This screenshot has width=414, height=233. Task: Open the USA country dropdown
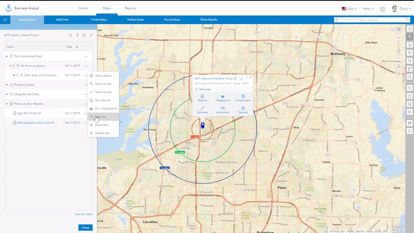pos(349,9)
